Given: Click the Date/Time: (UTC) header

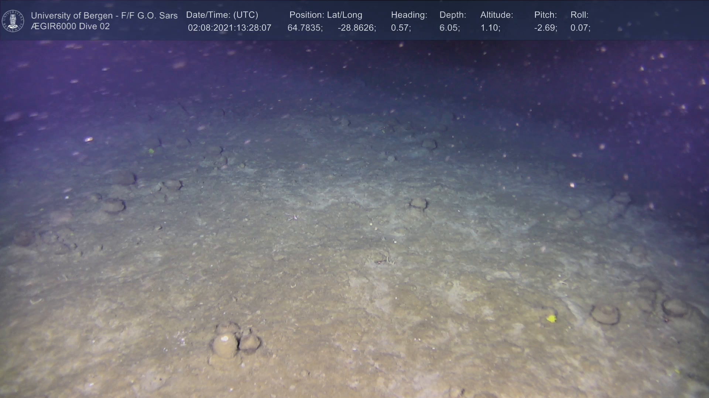Looking at the screenshot, I should (x=222, y=15).
